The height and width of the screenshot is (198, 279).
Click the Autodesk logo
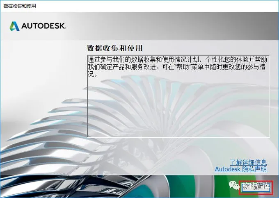(38, 26)
